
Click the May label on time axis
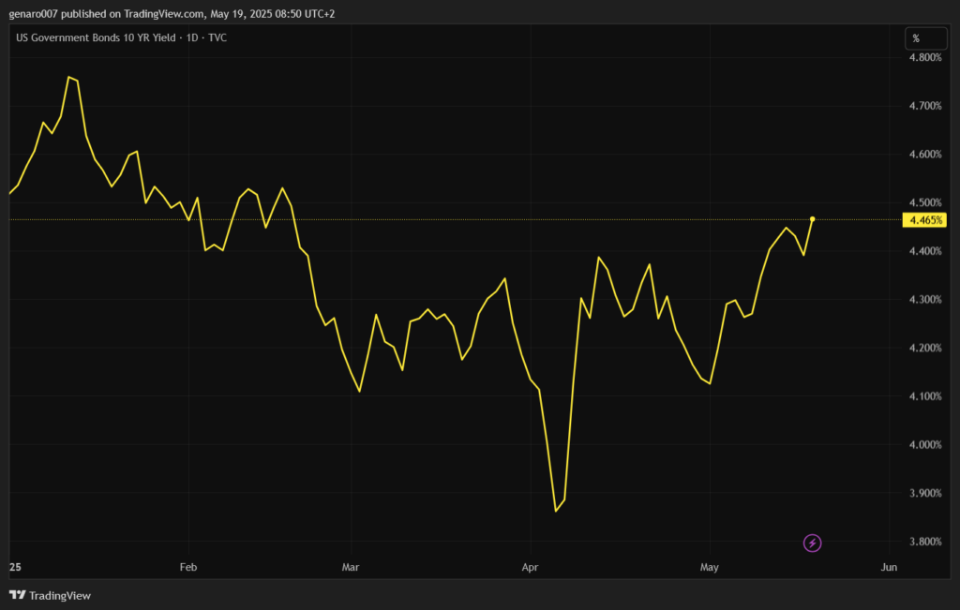[710, 567]
